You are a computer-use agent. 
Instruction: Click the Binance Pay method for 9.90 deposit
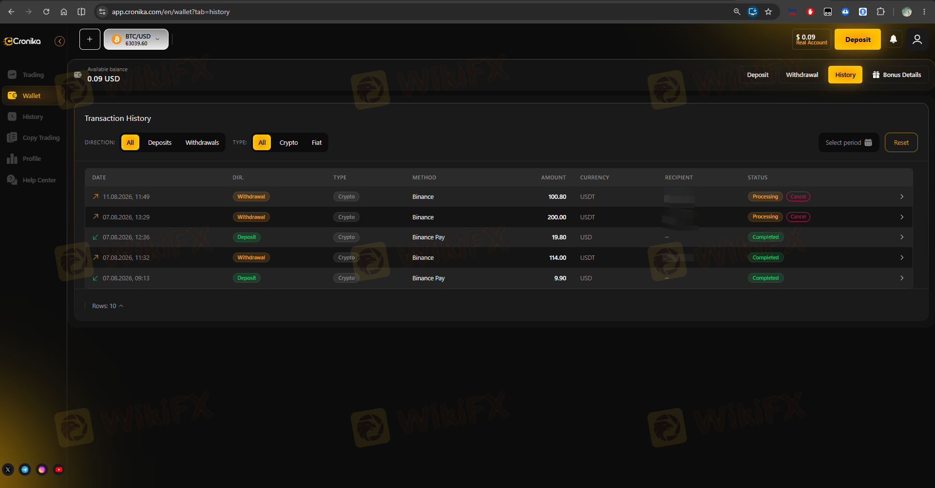(x=428, y=278)
